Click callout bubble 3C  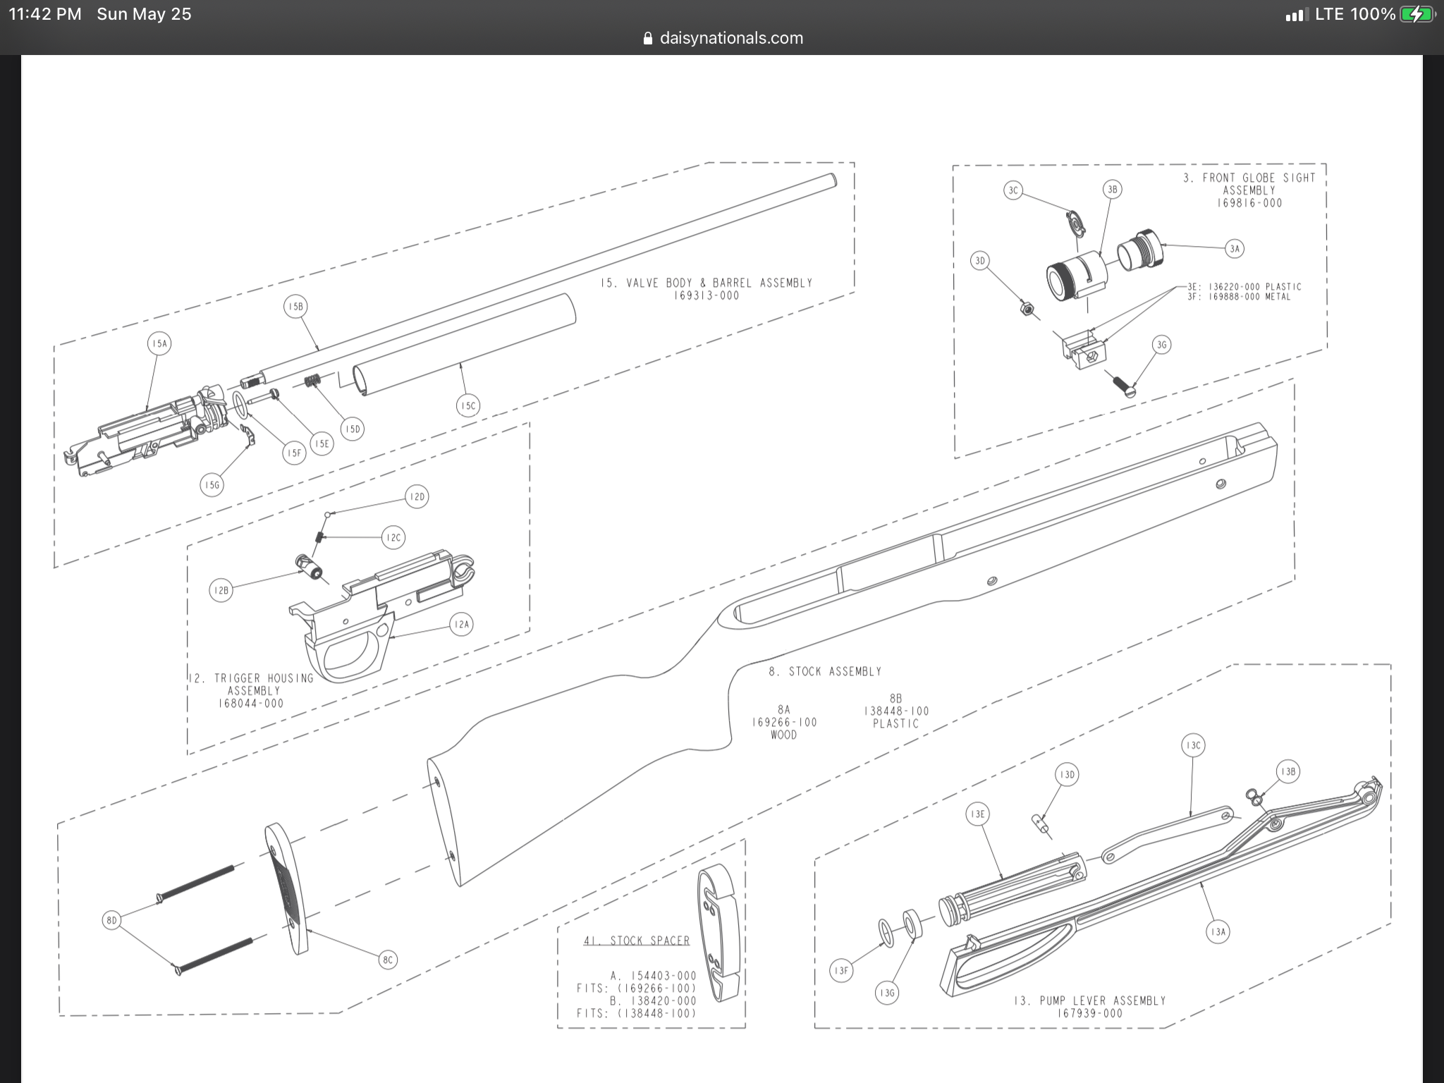click(1013, 190)
